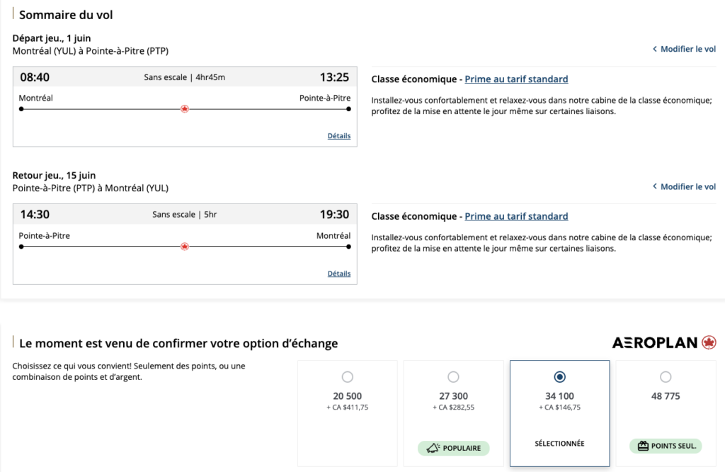This screenshot has height=472, width=725.
Task: Select the 20 500 points radio option
Action: tap(347, 377)
